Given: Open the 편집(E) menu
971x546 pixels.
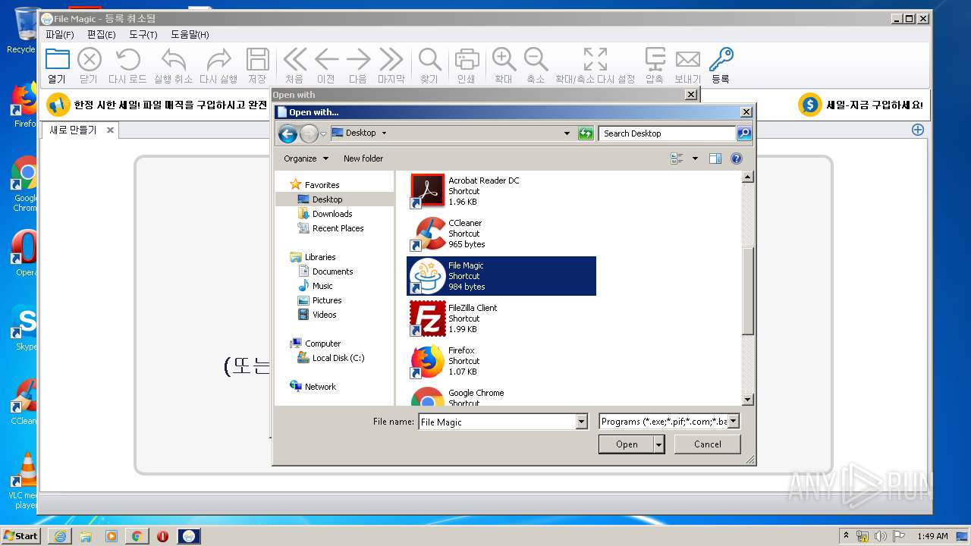Looking at the screenshot, I should point(102,34).
